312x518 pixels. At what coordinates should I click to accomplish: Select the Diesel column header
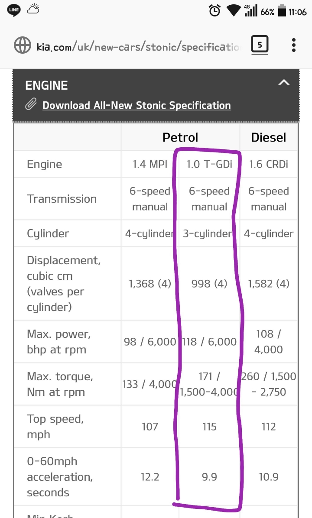269,137
